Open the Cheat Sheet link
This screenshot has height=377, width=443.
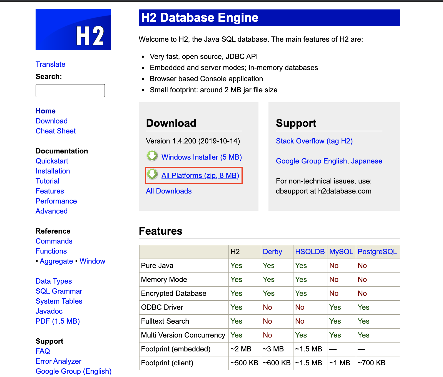[x=56, y=131]
